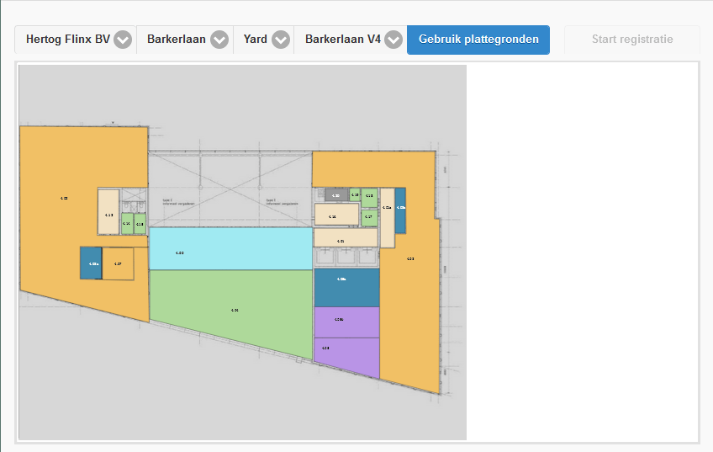
Task: Open the Barkerlaan V4 floor dropdown
Action: click(343, 40)
